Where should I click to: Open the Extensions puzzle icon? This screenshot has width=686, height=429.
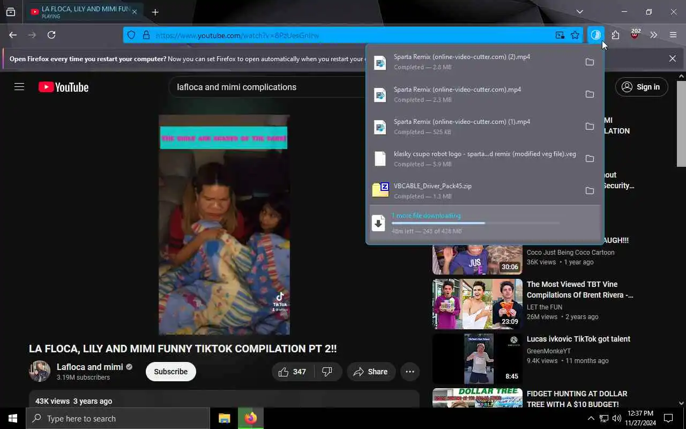615,35
